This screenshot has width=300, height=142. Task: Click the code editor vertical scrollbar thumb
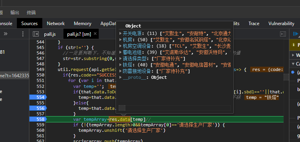coord(286,77)
